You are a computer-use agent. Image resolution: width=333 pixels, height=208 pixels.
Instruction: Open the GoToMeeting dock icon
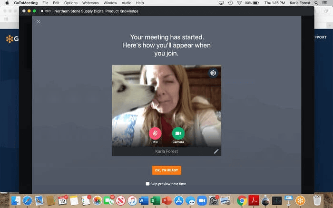300,200
